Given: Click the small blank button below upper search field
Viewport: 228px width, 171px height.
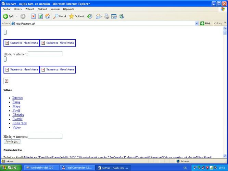Looking at the screenshot, I should coord(5,59).
